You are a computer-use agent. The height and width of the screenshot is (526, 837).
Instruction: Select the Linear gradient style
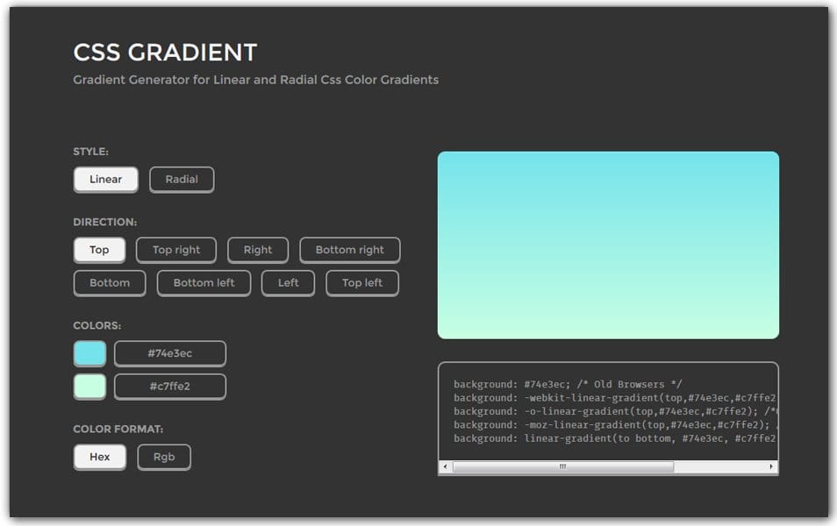point(105,179)
